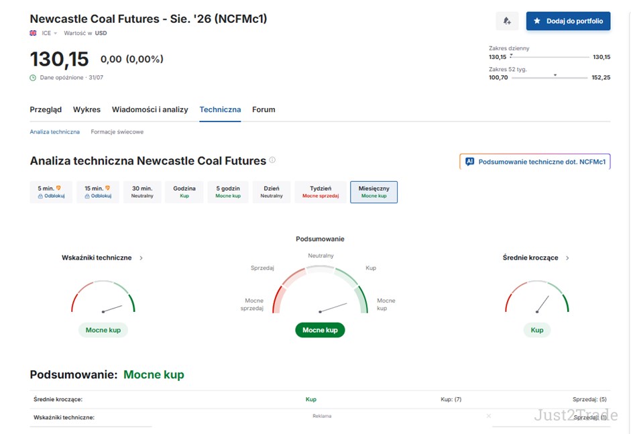The width and height of the screenshot is (631, 434).
Task: Select the Tydzień timeframe
Action: click(x=321, y=192)
